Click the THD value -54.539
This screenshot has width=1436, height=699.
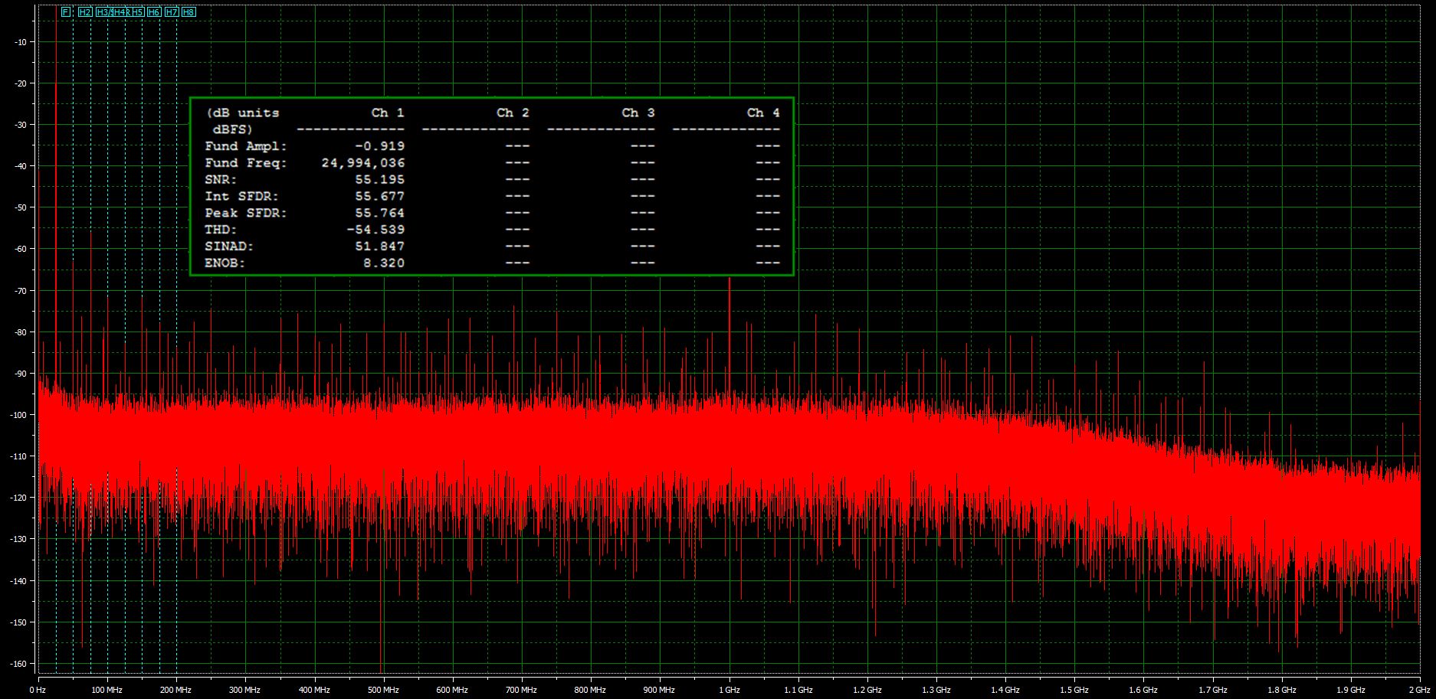(375, 230)
